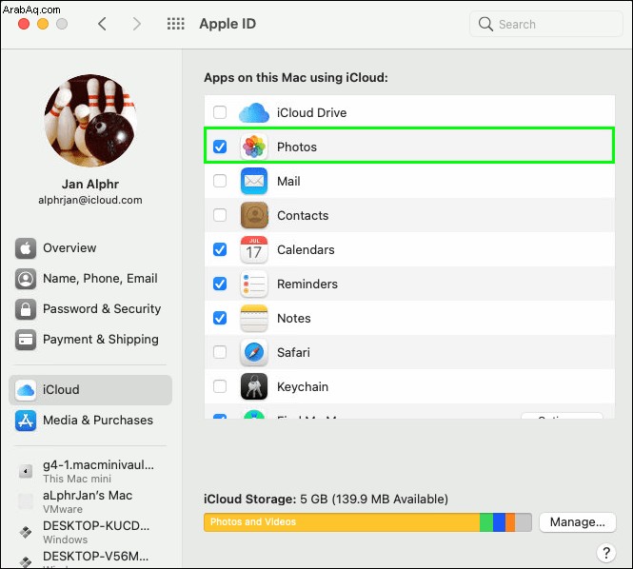The height and width of the screenshot is (569, 633).
Task: Tick the Contacts checkbox
Action: (x=220, y=215)
